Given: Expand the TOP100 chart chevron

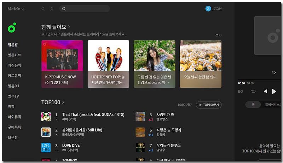Looking at the screenshot, I should [x=63, y=102].
